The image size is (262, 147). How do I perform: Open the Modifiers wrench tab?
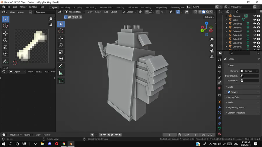219,107
